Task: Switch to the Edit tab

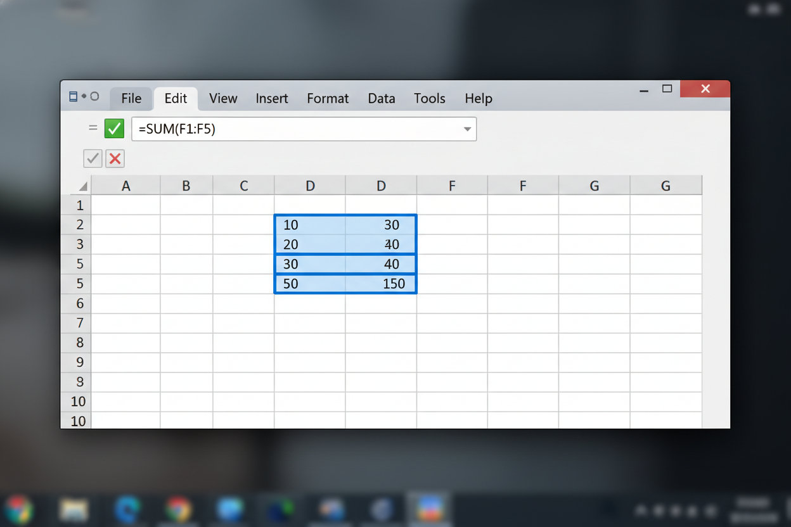Action: tap(176, 99)
